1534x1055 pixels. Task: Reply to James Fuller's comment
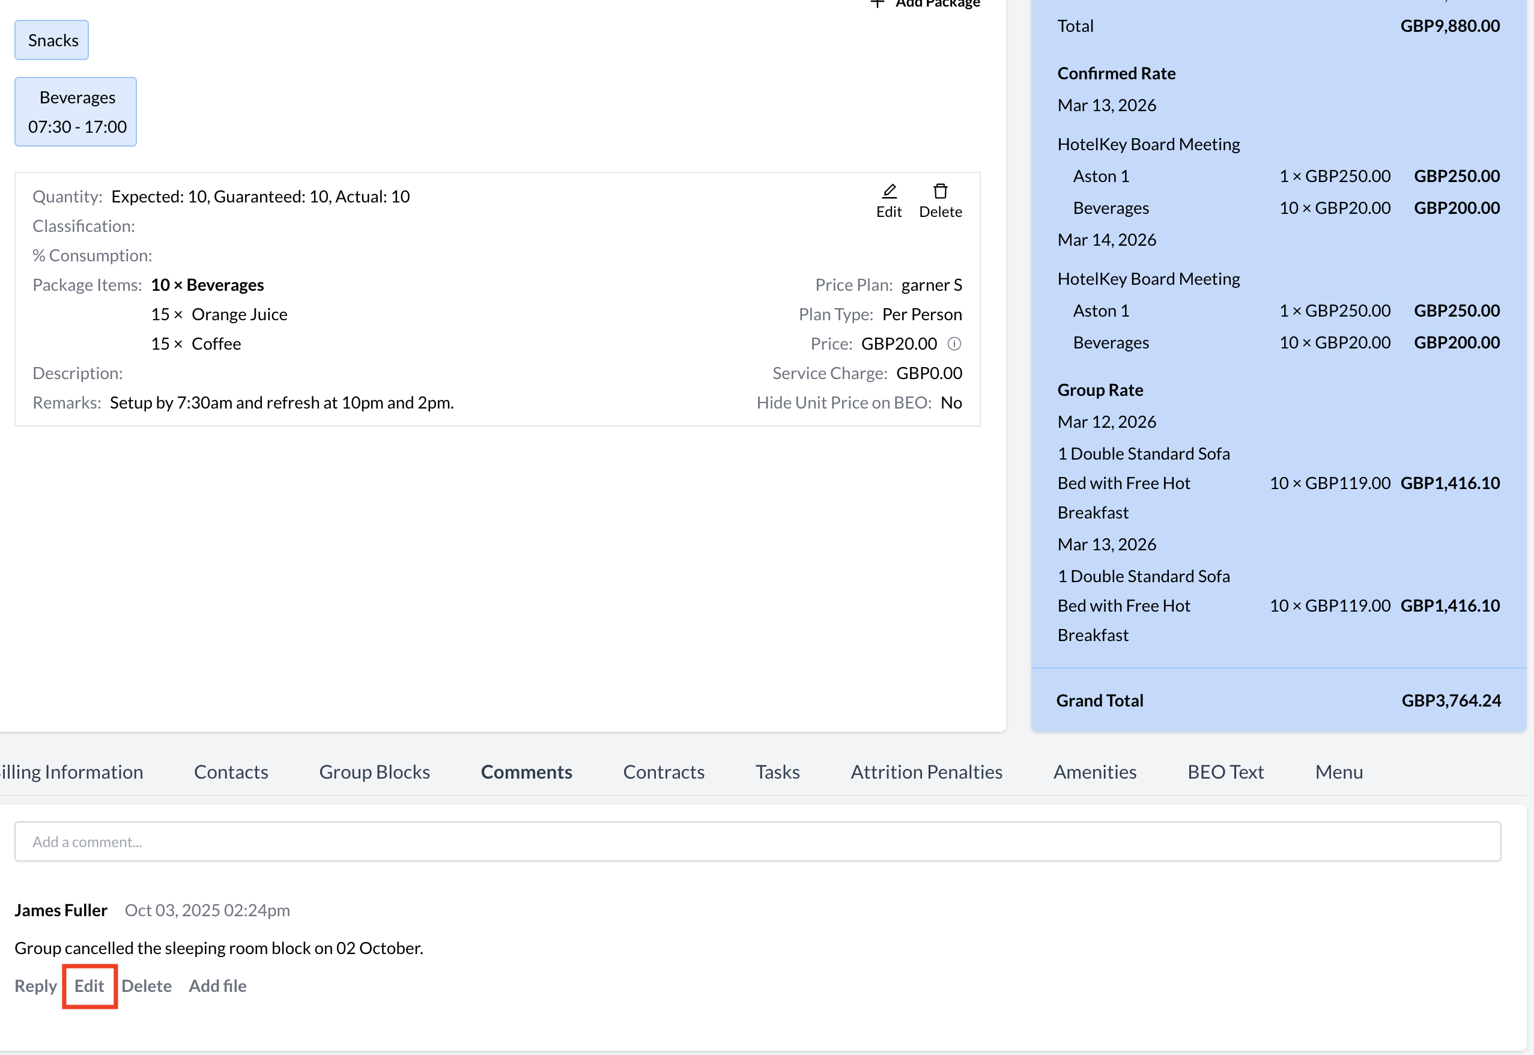coord(35,985)
